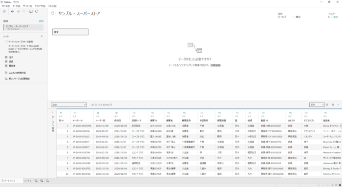
Task: Click the new story icon in bottom bar
Action: [x=47, y=181]
